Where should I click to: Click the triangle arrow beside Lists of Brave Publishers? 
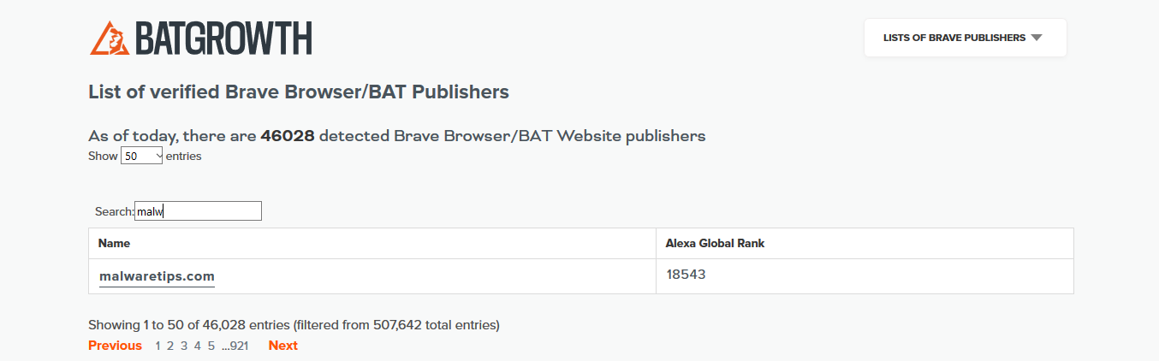coord(1037,38)
